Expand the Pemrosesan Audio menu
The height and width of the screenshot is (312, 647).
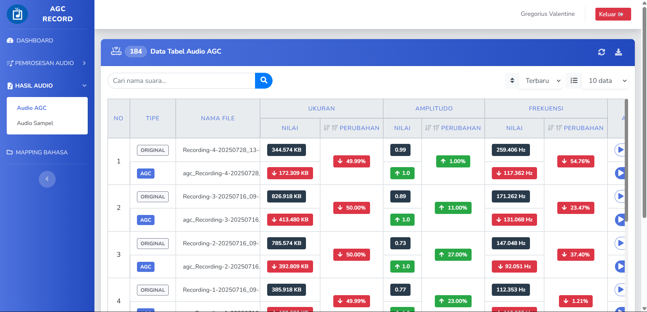pos(47,63)
